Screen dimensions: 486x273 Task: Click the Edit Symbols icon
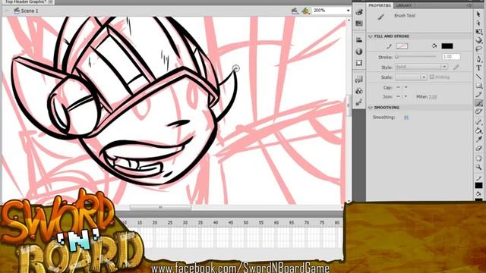(x=306, y=11)
